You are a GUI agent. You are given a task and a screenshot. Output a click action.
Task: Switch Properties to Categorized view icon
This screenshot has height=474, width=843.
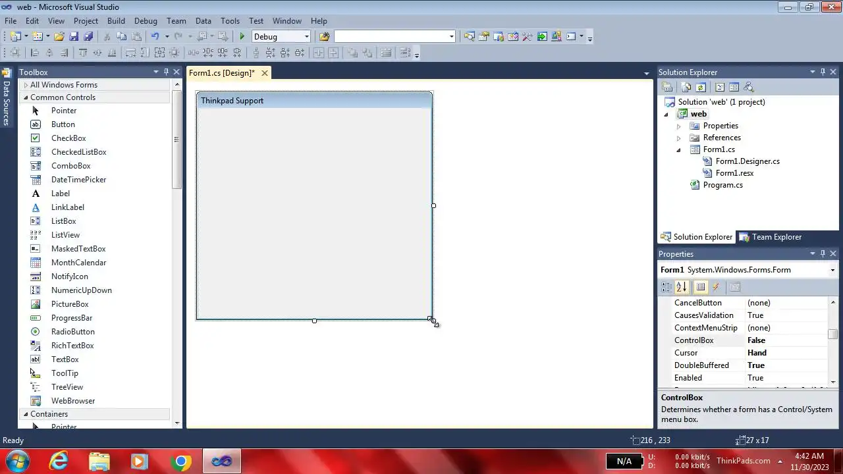pyautogui.click(x=666, y=287)
